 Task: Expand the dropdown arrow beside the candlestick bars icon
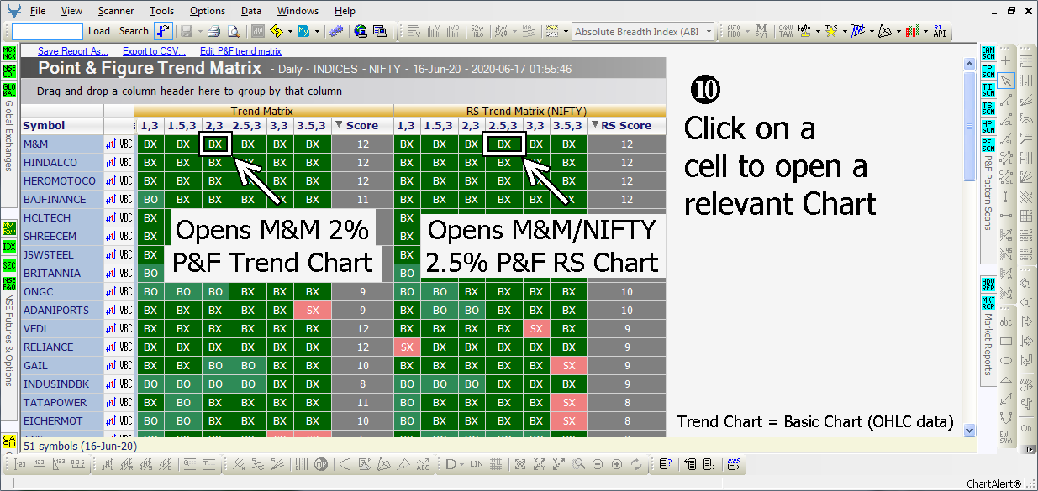coord(926,31)
